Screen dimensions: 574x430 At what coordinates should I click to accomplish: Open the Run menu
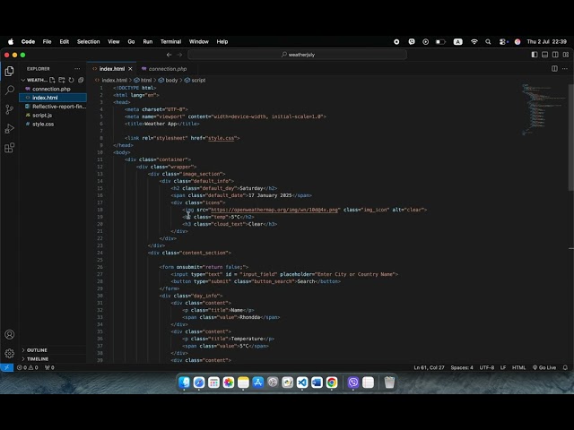[147, 42]
